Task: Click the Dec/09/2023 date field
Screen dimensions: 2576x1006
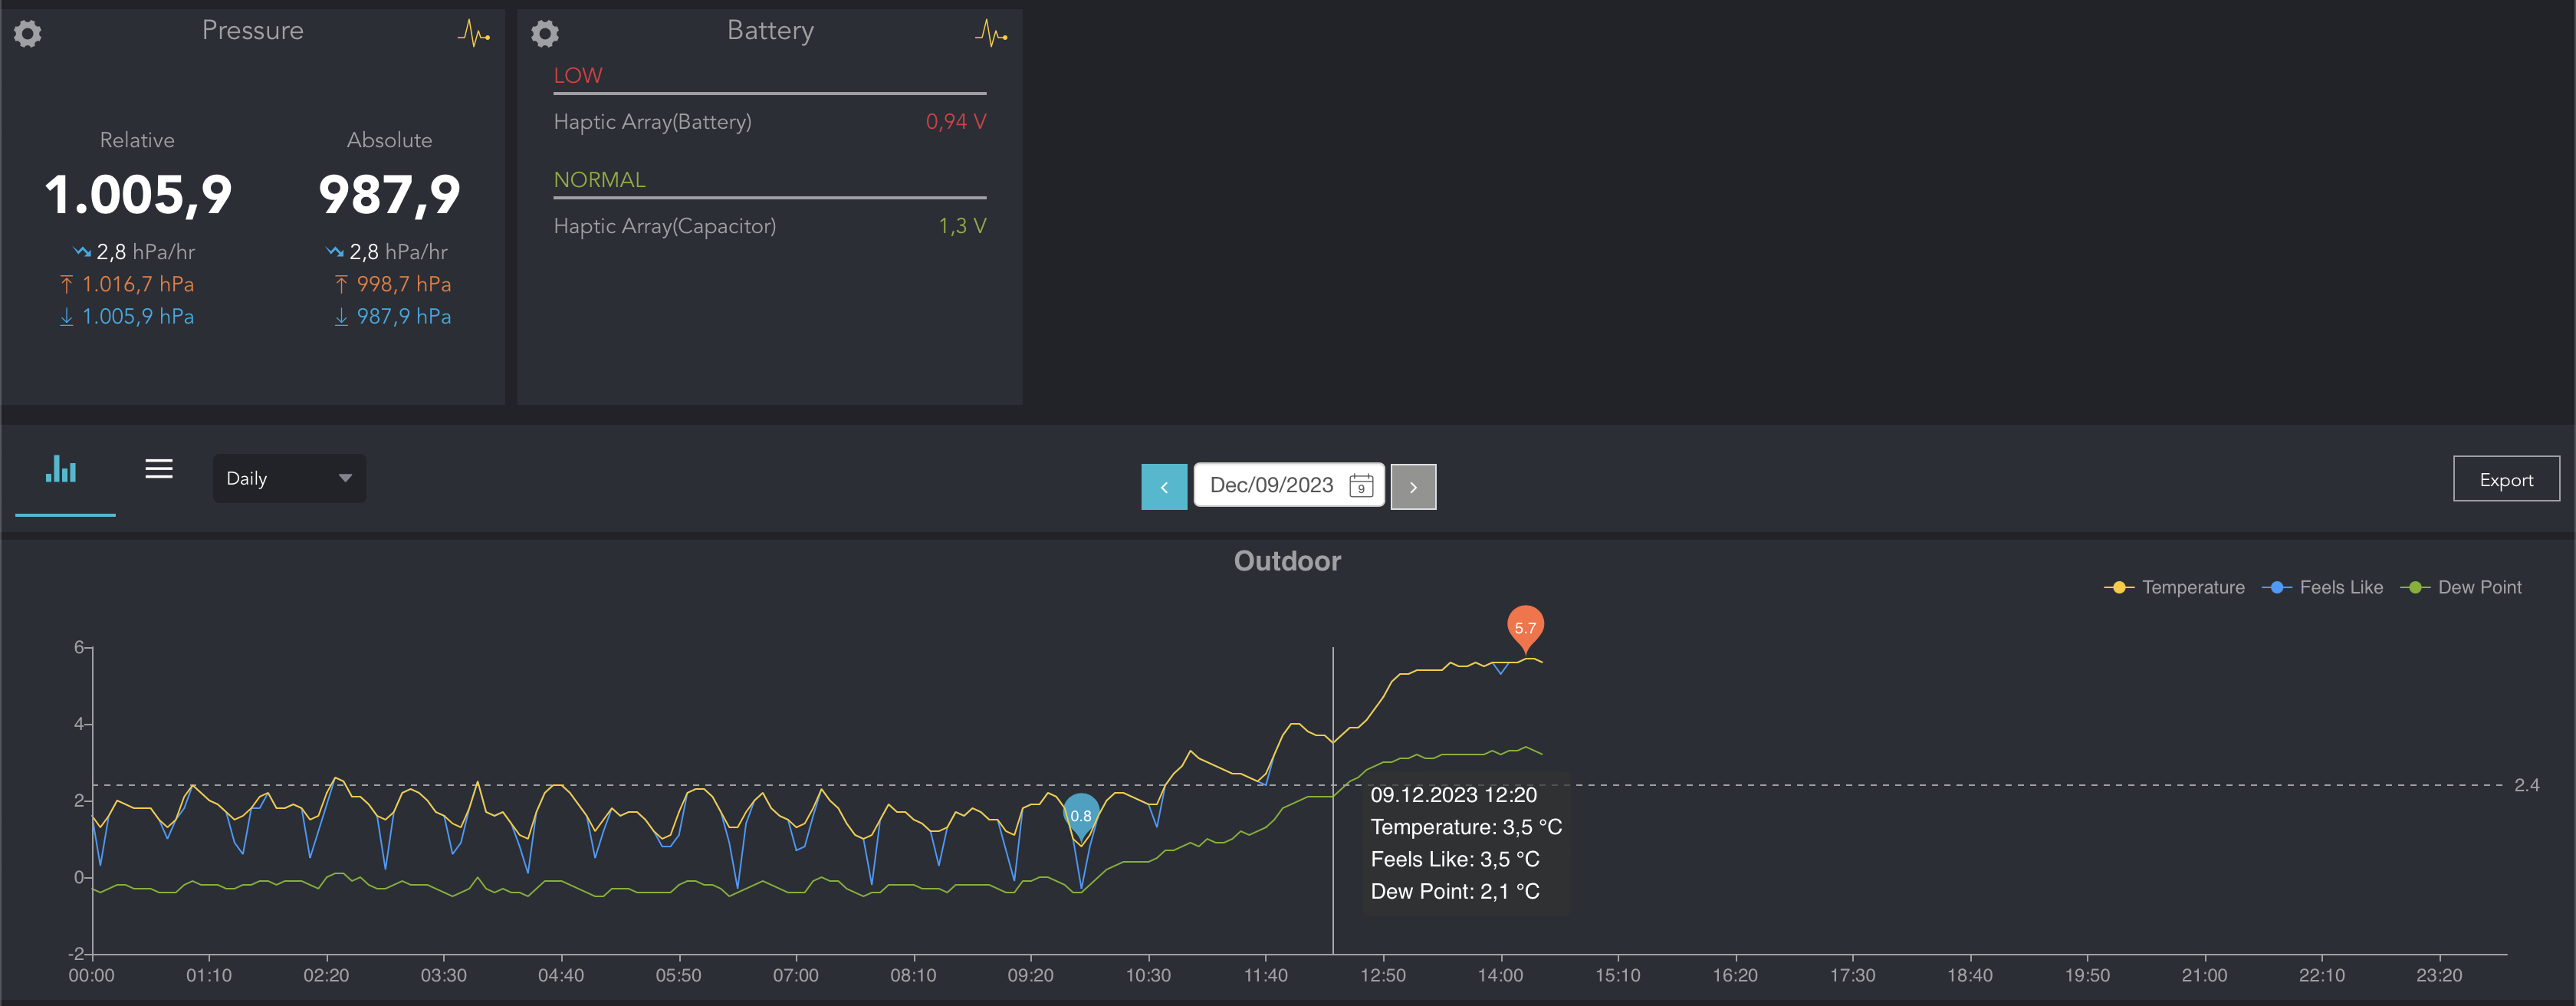Action: point(1271,486)
